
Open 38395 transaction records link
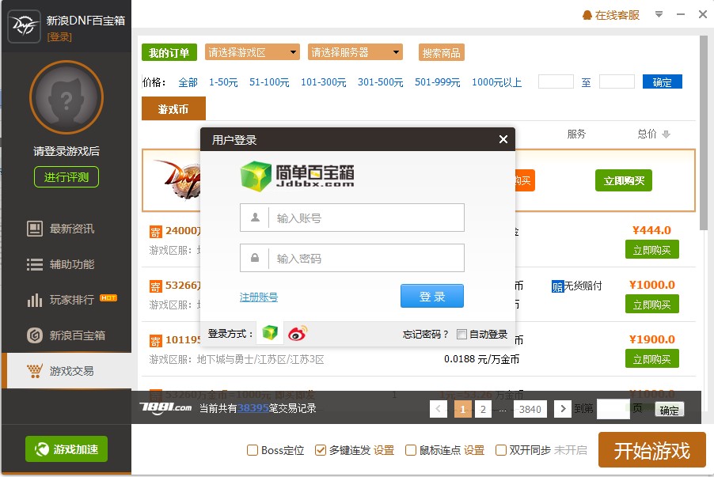[x=253, y=408]
